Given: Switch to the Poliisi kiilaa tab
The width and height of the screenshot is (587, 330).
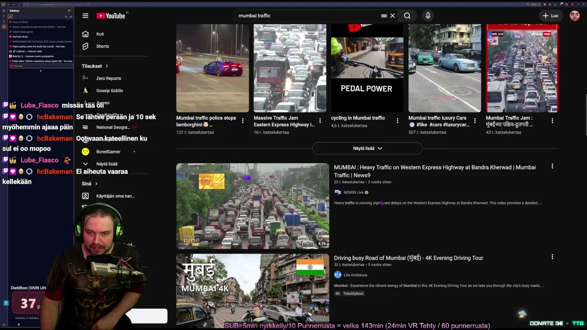Looking at the screenshot, I should tap(40, 61).
